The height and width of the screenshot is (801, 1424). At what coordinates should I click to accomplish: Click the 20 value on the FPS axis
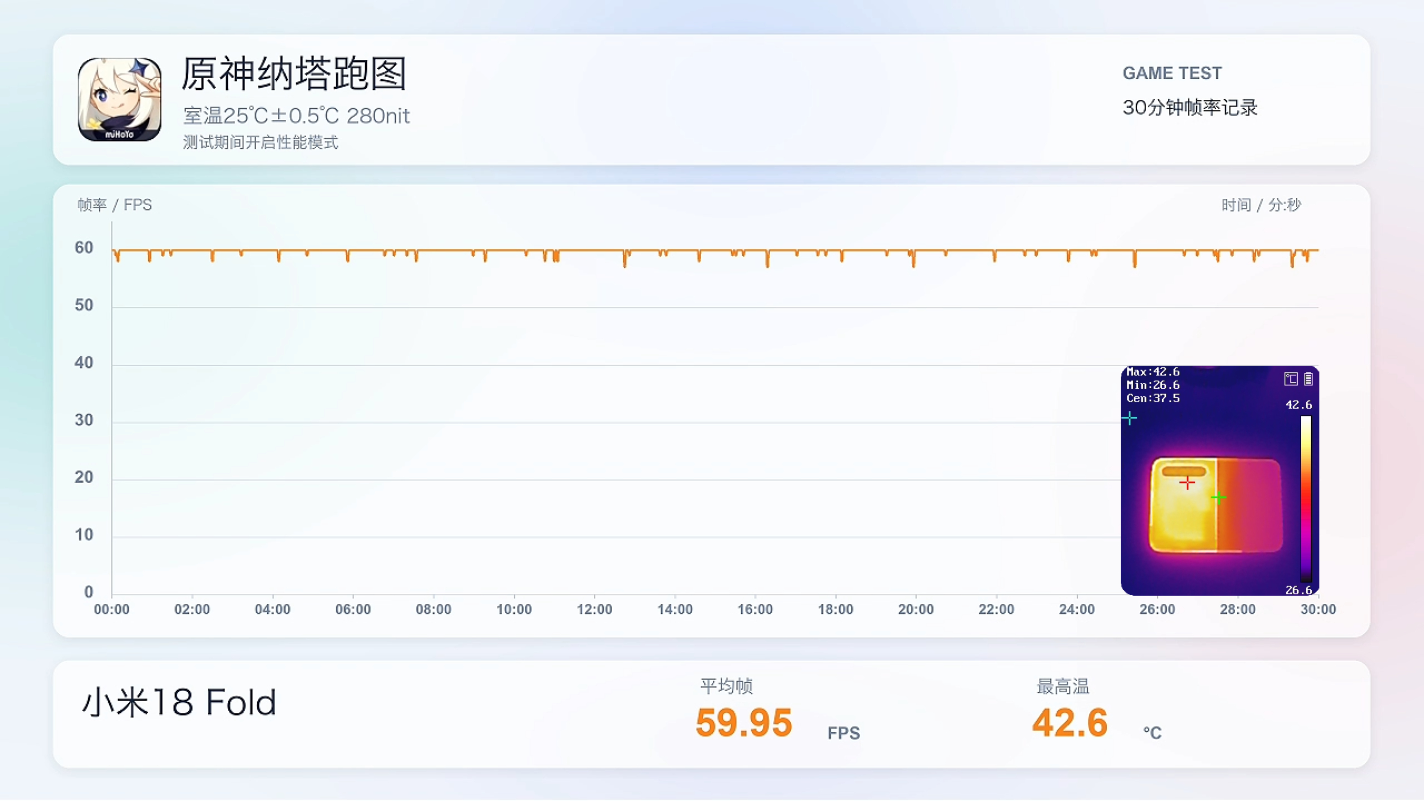point(84,477)
